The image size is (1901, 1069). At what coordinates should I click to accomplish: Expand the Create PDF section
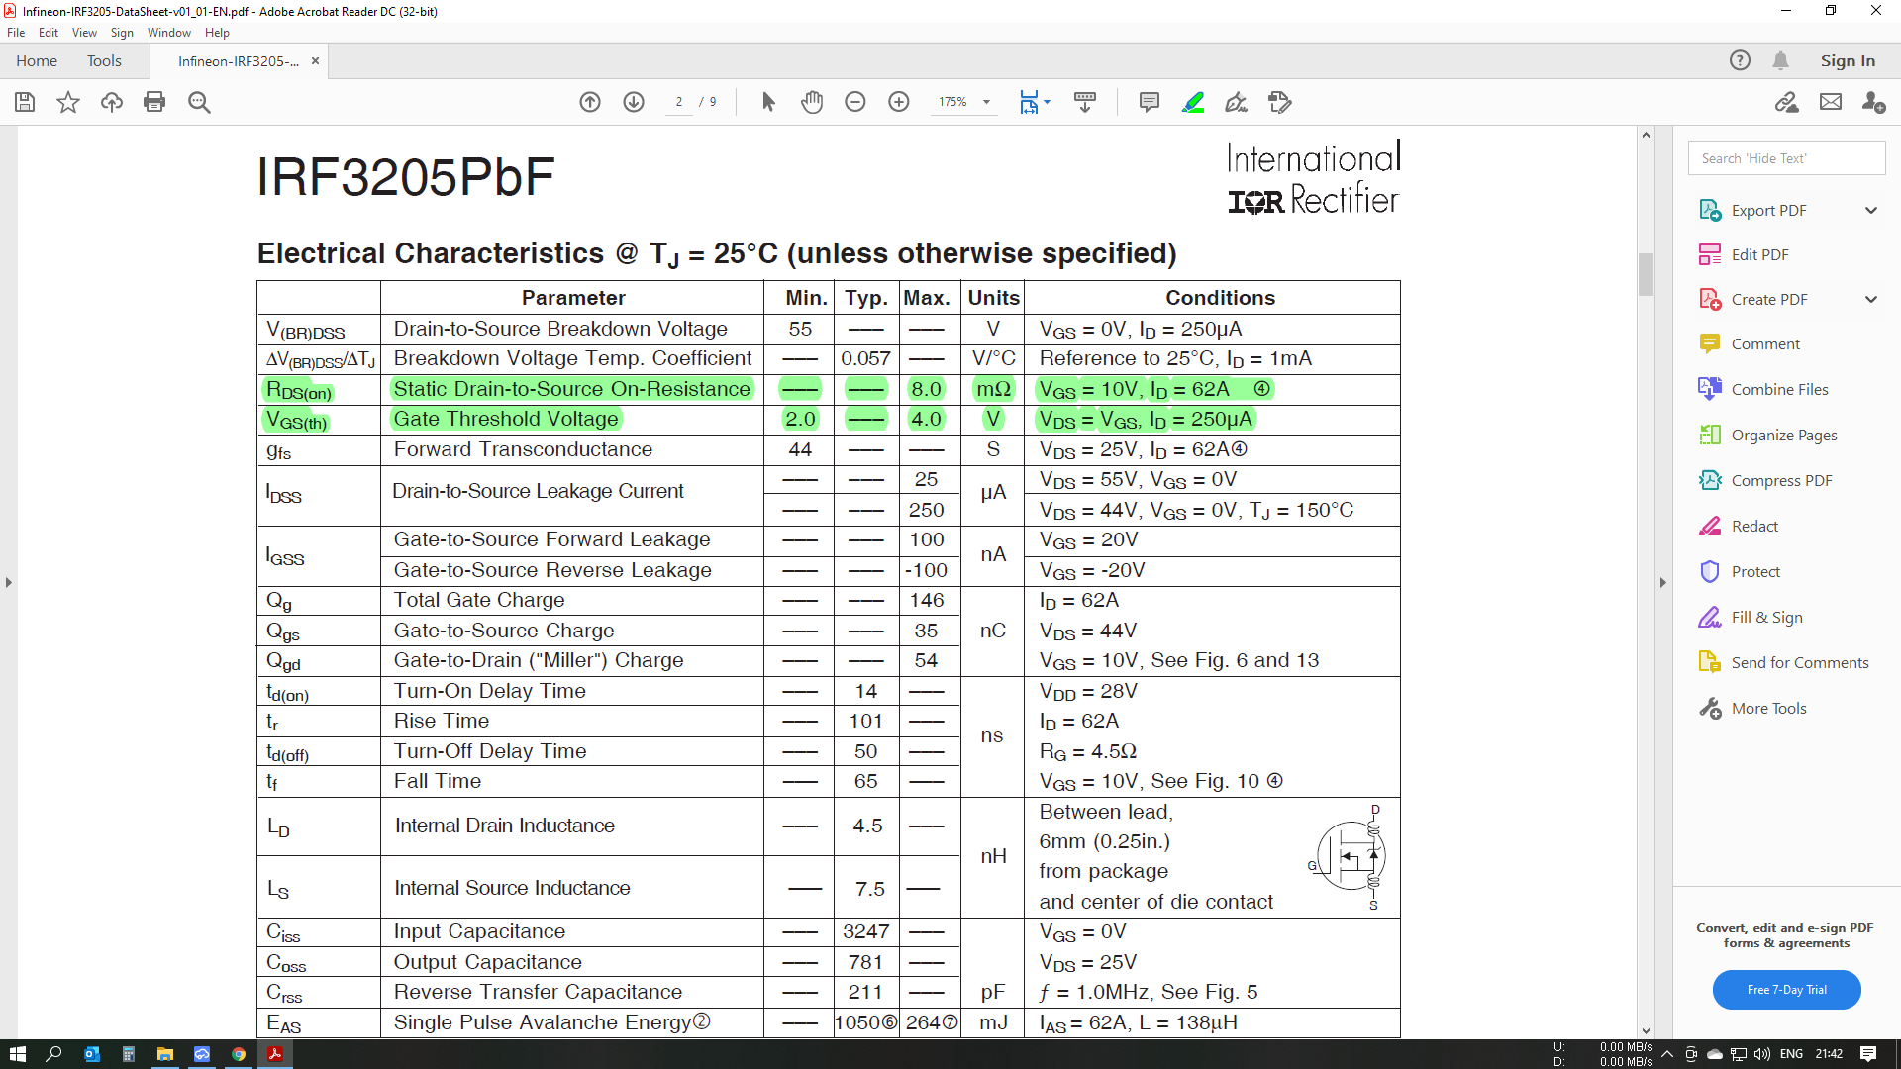(1871, 299)
